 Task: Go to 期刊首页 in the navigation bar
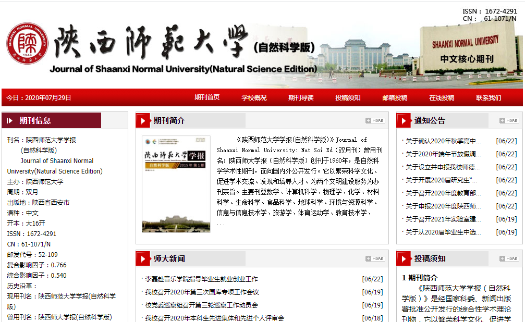click(x=207, y=97)
